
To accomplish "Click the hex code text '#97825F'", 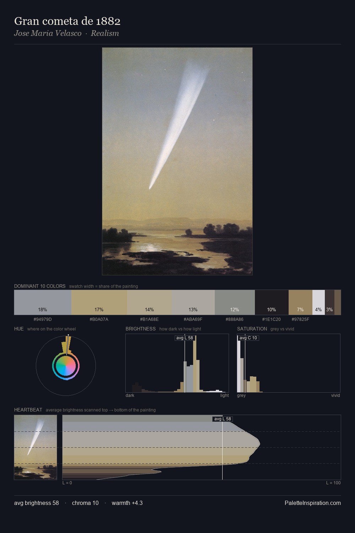I will (300, 319).
